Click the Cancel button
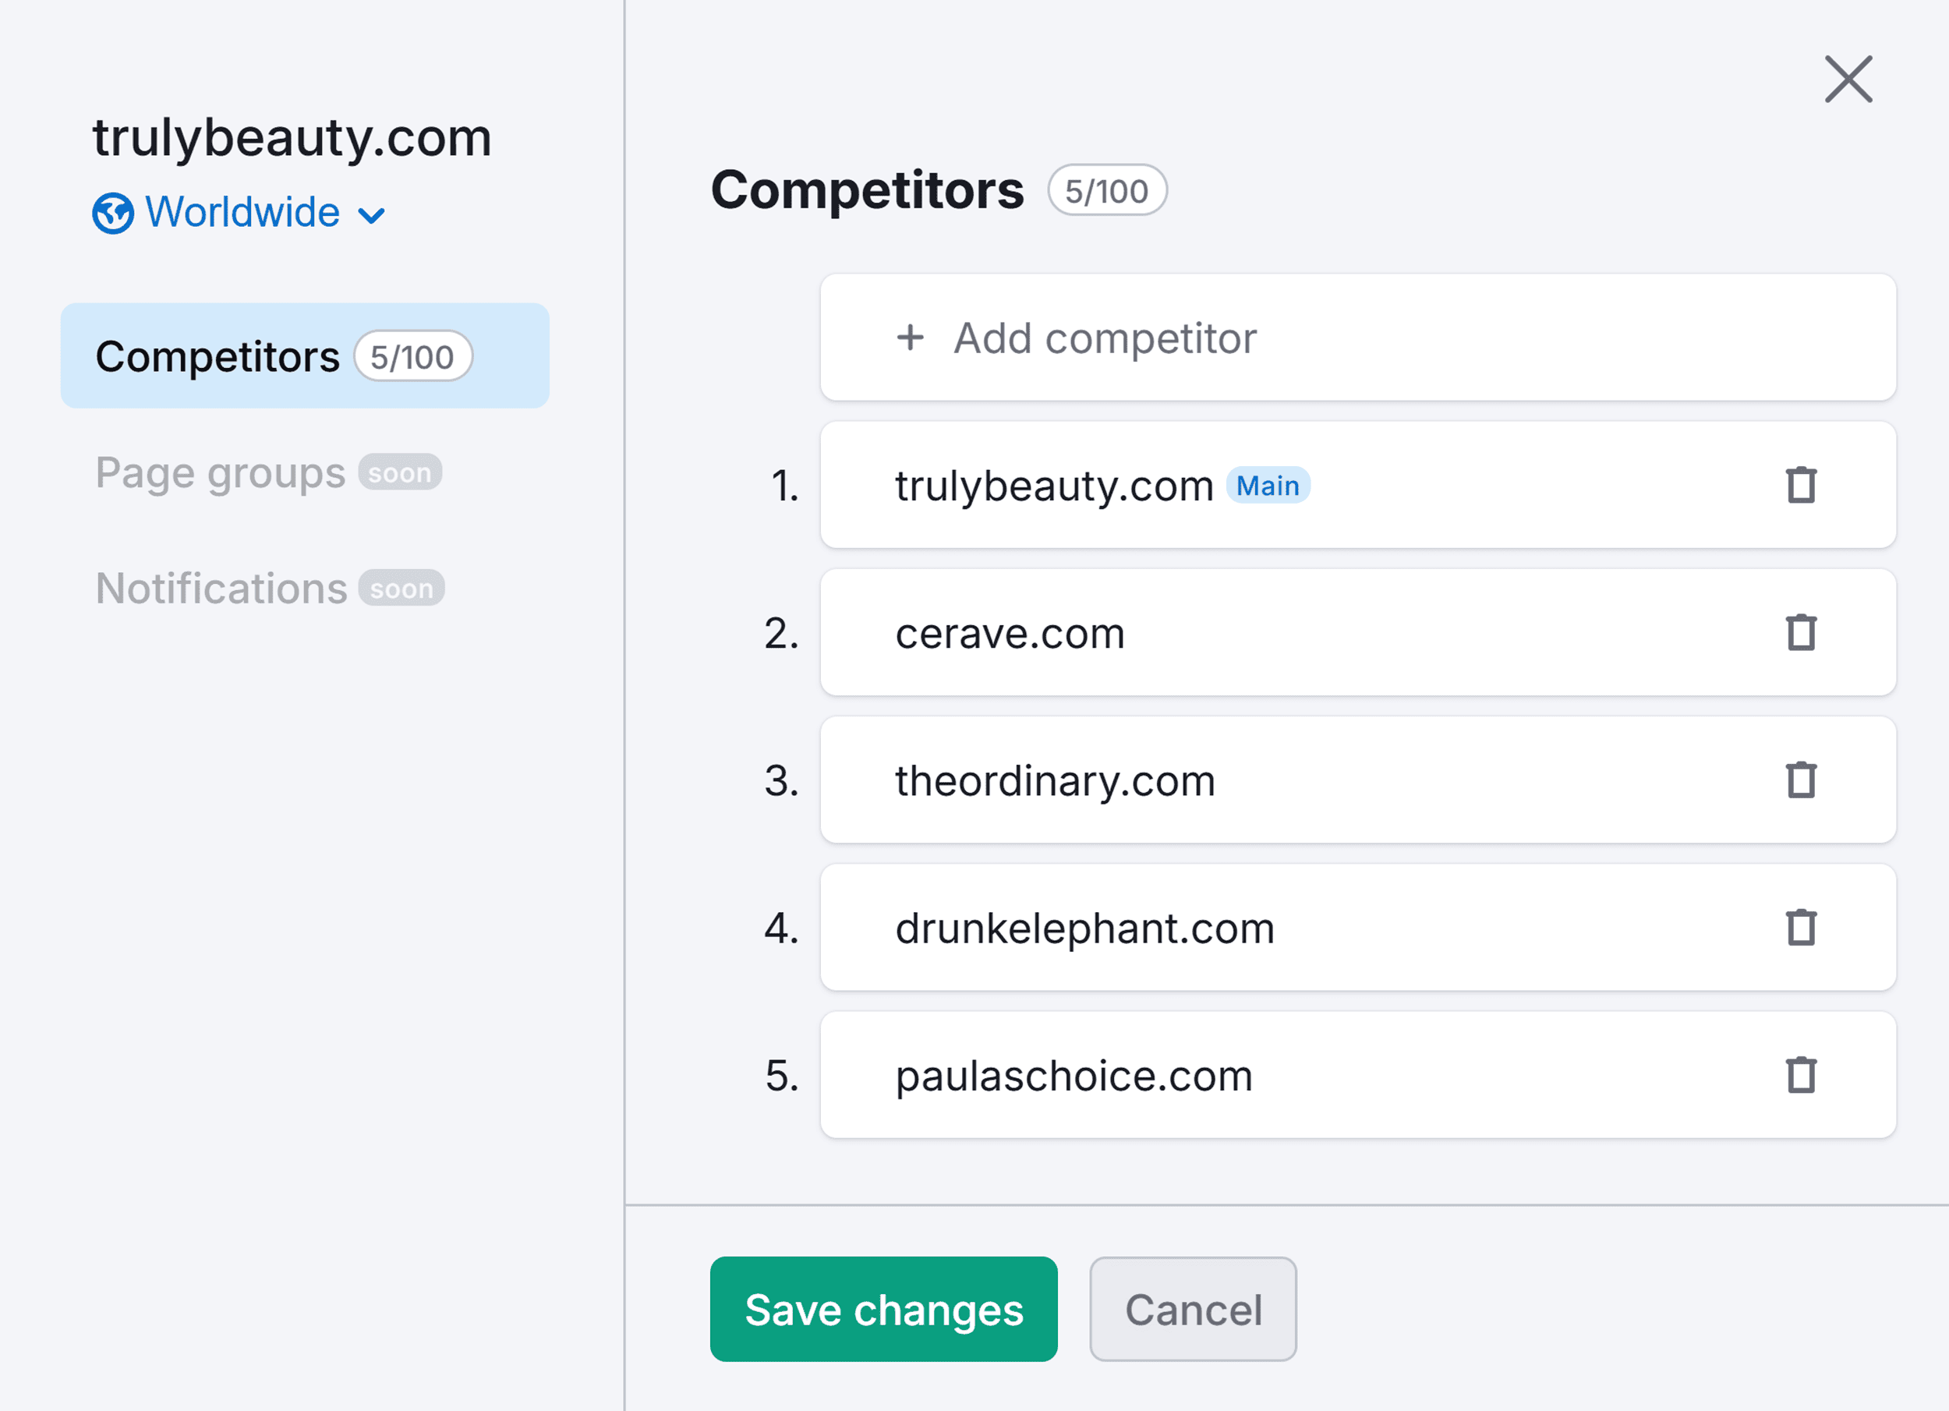 click(x=1193, y=1310)
